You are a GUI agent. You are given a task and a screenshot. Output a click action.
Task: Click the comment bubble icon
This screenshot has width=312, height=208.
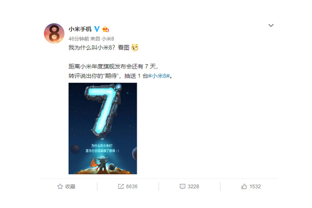(x=182, y=187)
